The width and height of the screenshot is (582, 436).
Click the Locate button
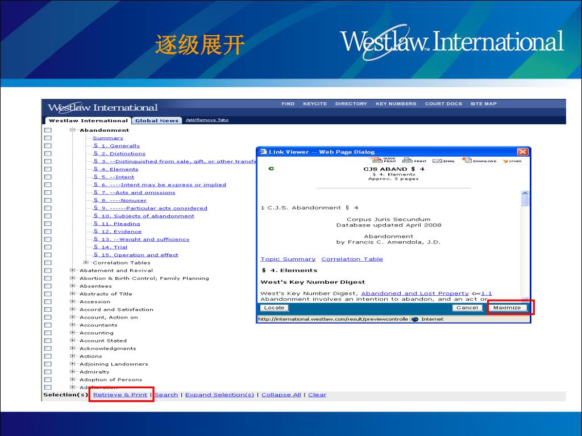275,308
